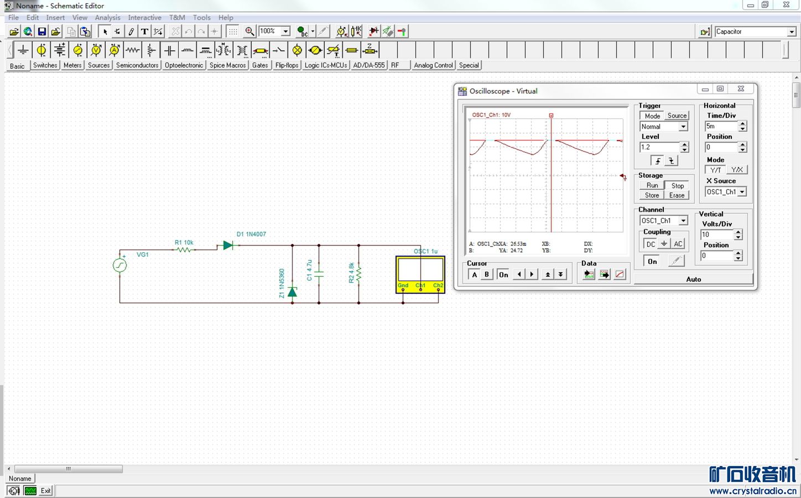Screen dimensions: 801x498
Task: Pick the capacitor component from toolbar
Action: 170,50
